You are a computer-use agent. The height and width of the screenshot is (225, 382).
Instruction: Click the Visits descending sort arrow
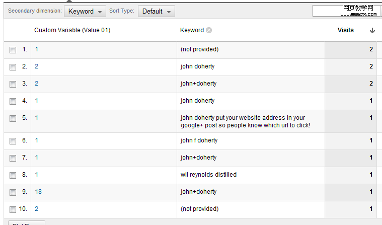click(x=372, y=30)
